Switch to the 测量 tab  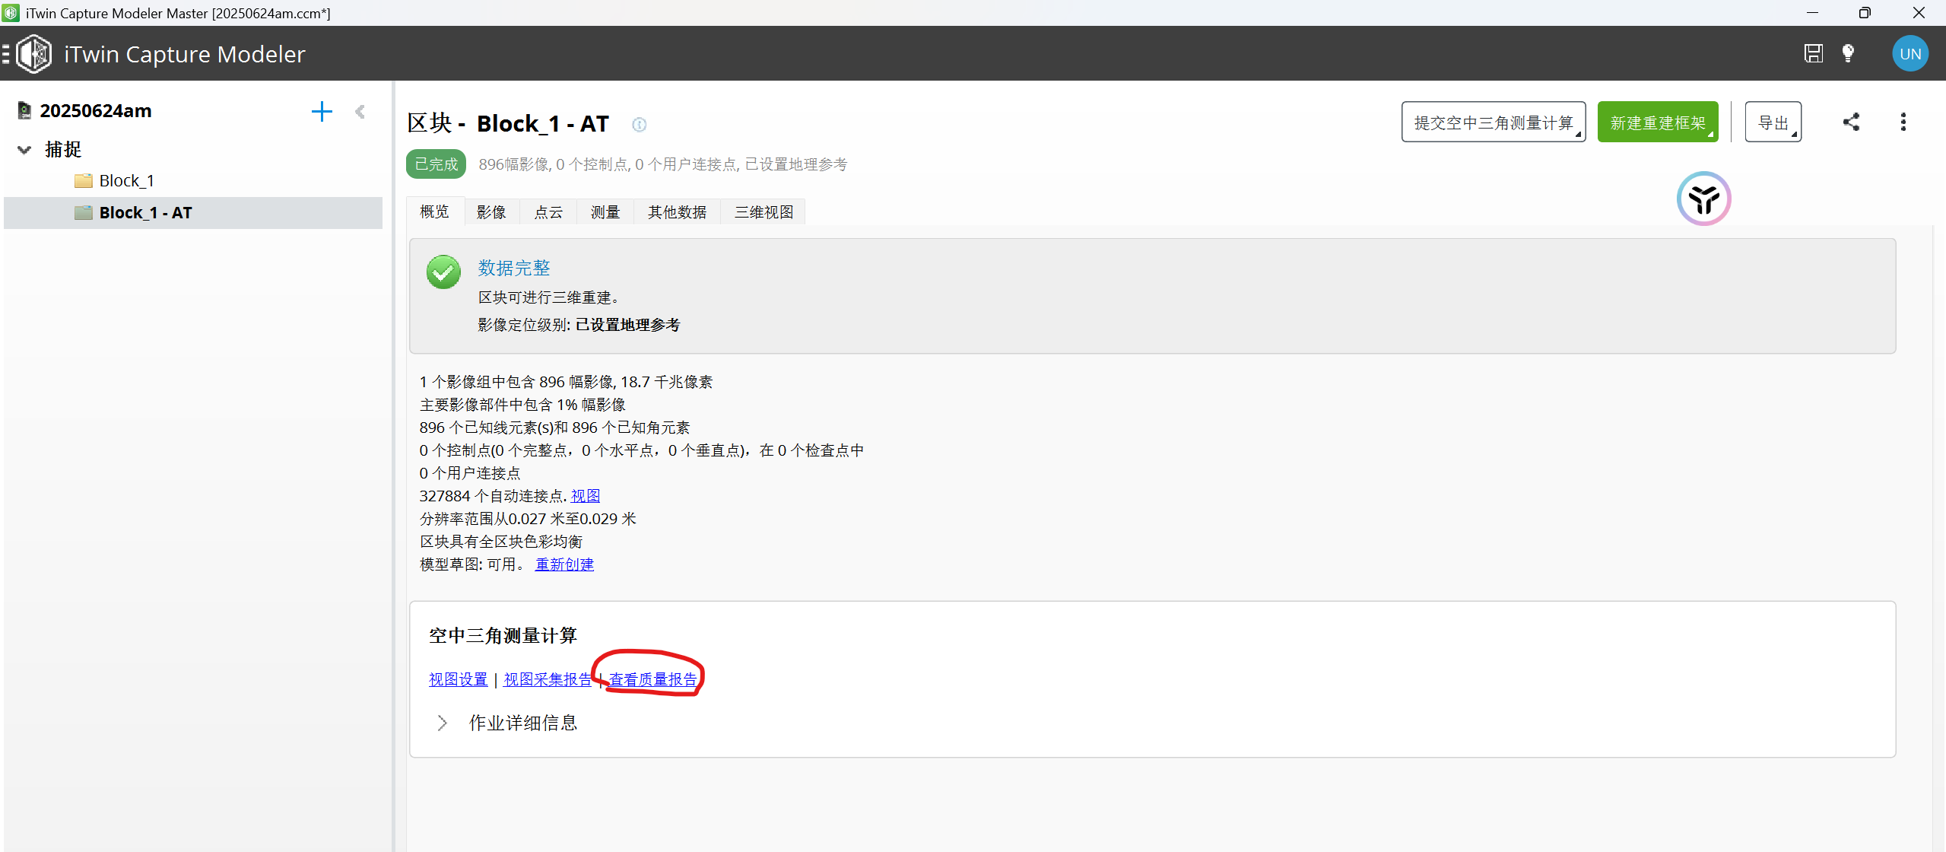605,212
